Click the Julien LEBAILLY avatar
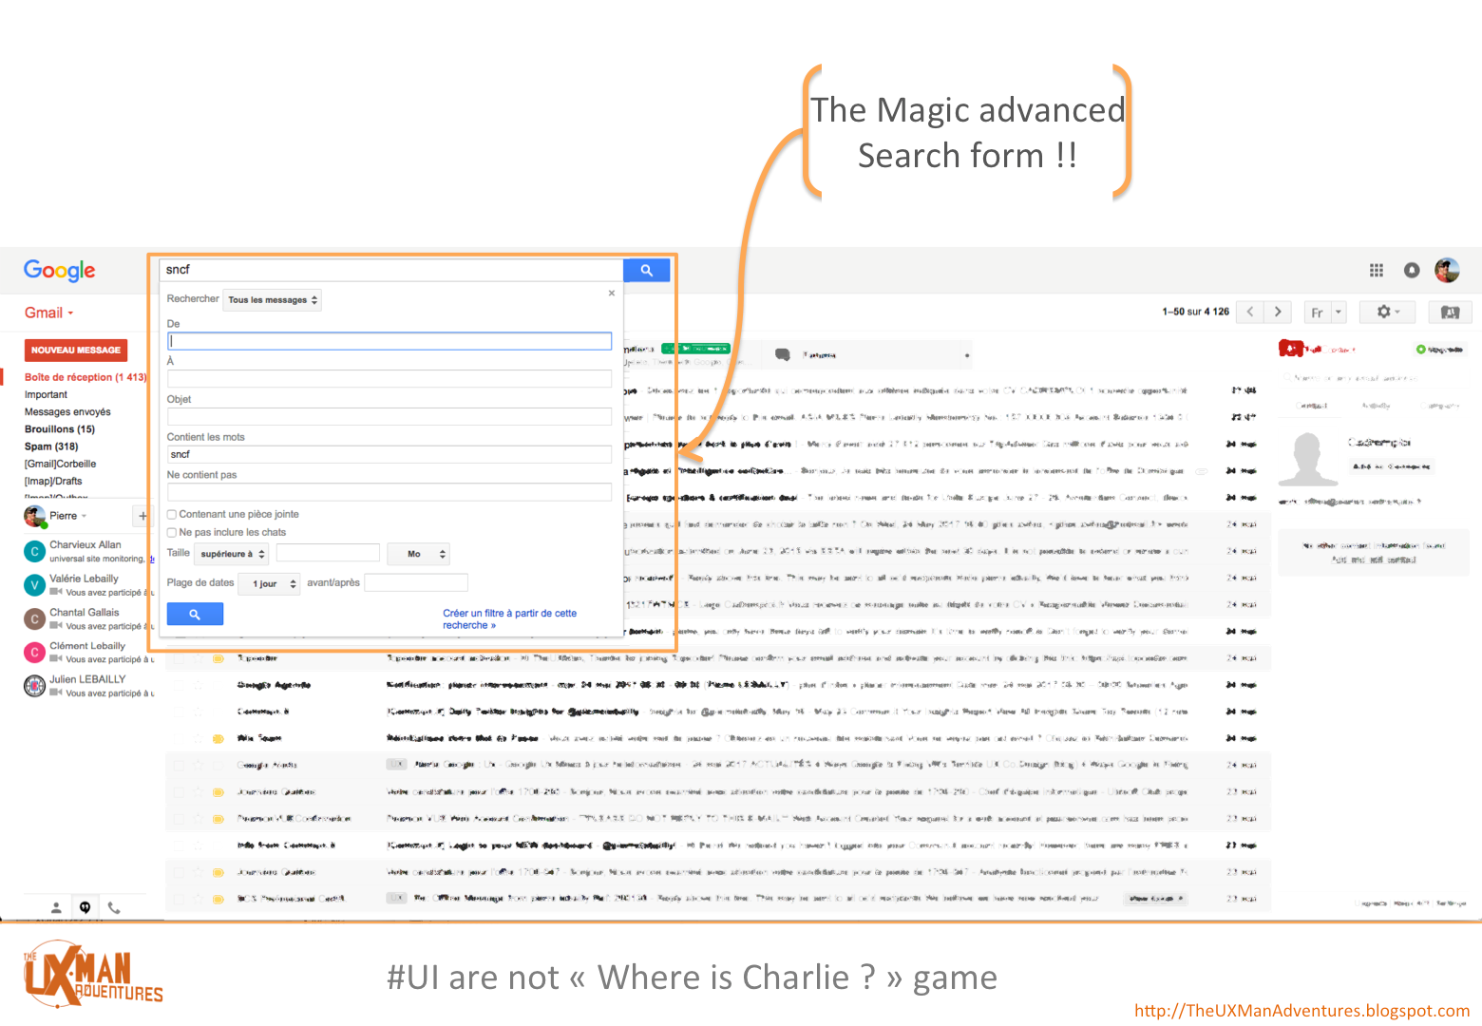 point(34,685)
